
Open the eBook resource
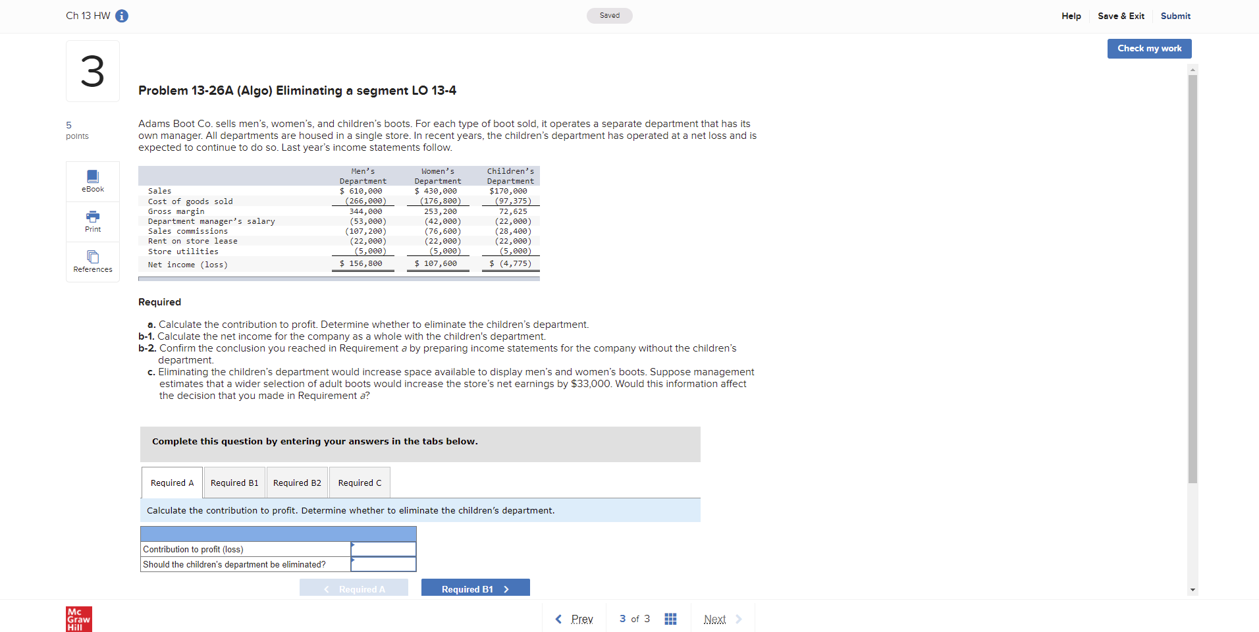click(x=92, y=181)
